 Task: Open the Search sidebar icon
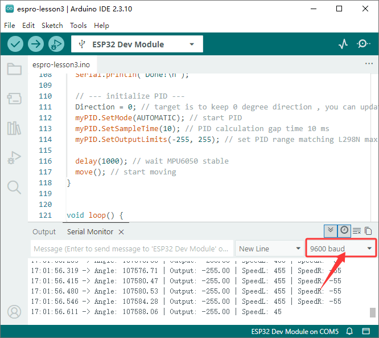pyautogui.click(x=14, y=187)
